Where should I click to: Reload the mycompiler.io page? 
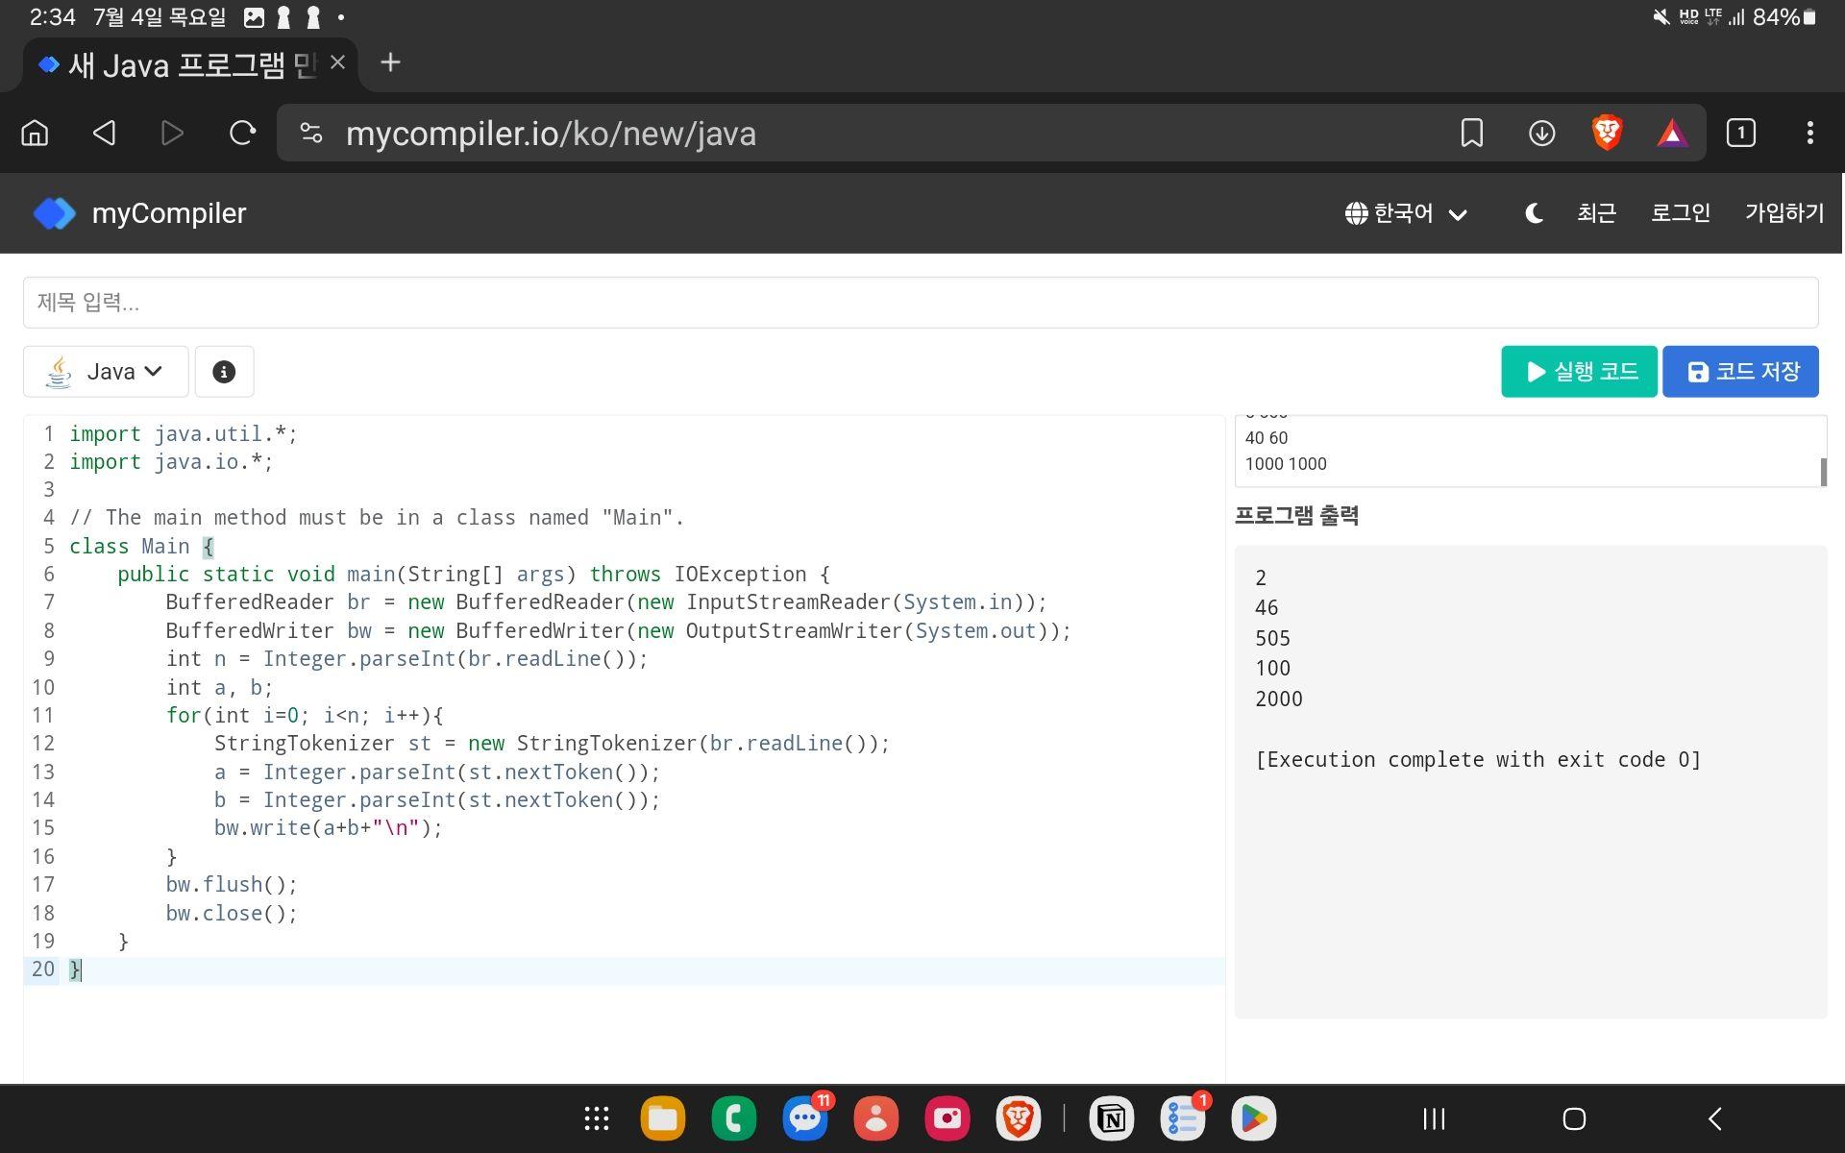coord(242,133)
